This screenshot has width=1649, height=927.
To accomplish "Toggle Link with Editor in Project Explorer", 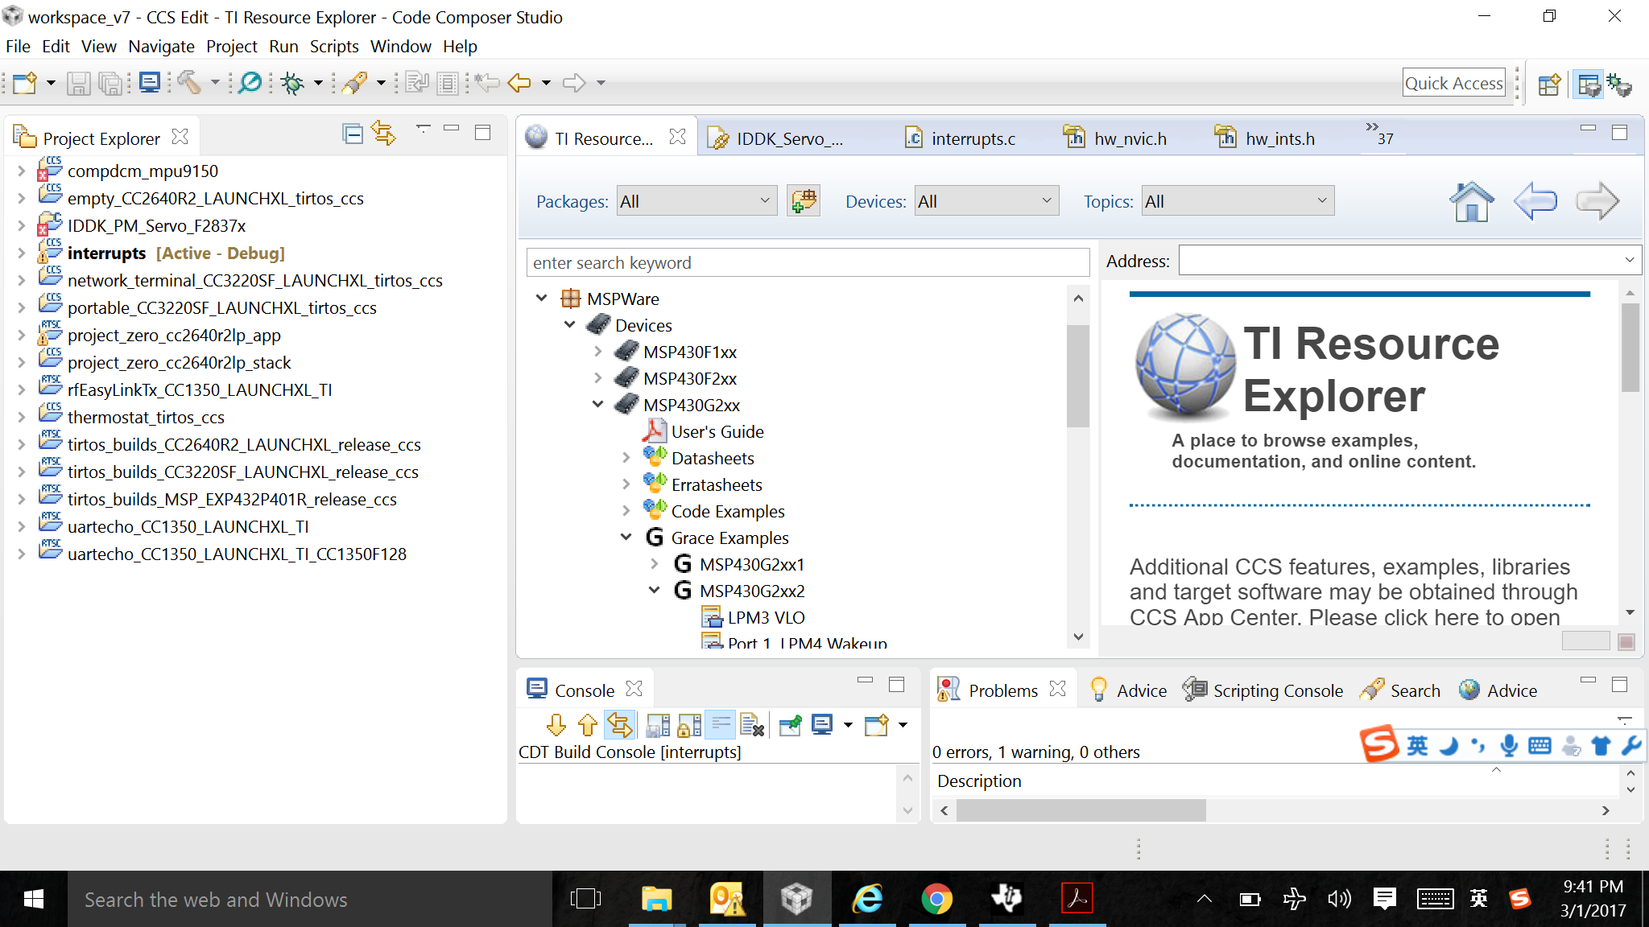I will [x=383, y=134].
